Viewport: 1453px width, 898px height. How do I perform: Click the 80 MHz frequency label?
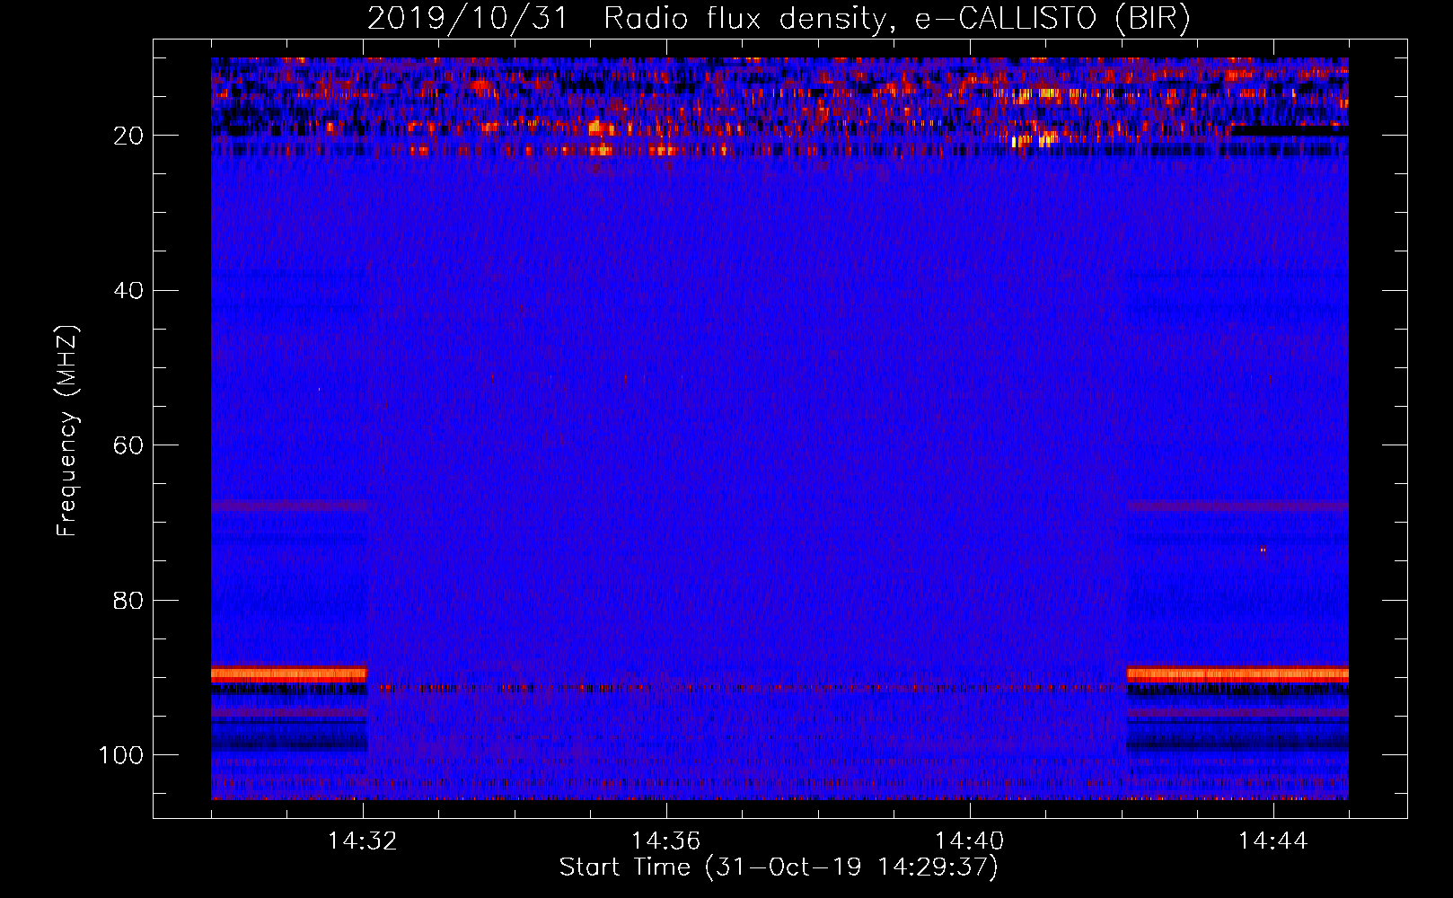pyautogui.click(x=128, y=600)
